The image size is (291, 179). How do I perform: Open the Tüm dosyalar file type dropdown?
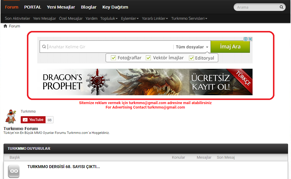(x=192, y=47)
